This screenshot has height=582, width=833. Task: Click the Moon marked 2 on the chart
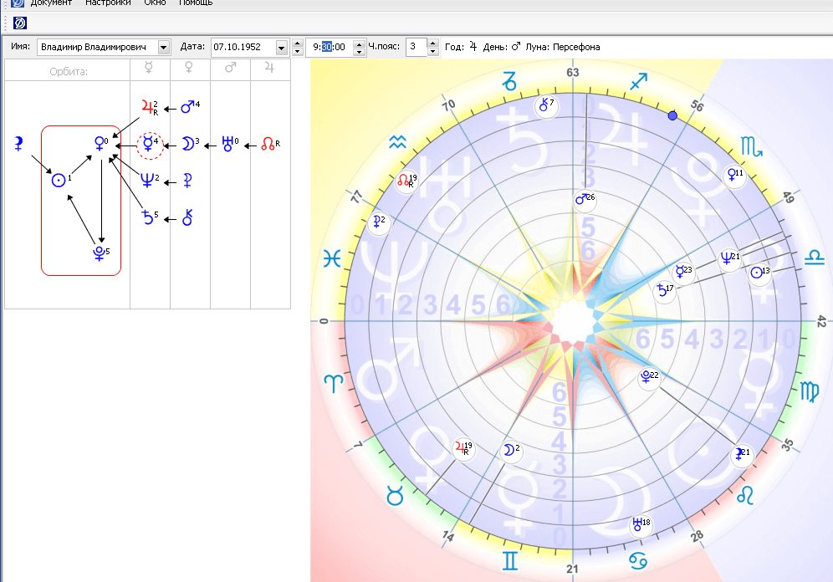tap(510, 451)
